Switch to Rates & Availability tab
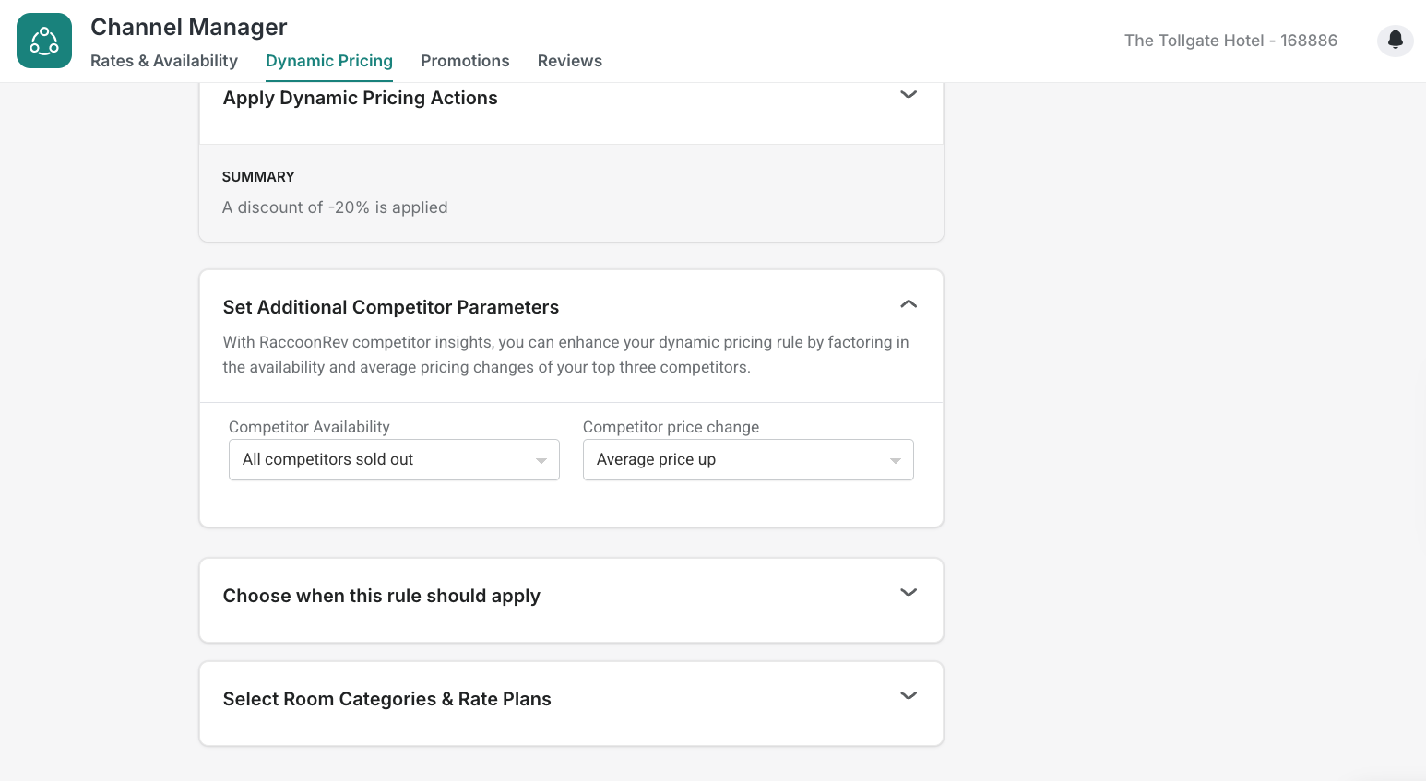 click(164, 61)
